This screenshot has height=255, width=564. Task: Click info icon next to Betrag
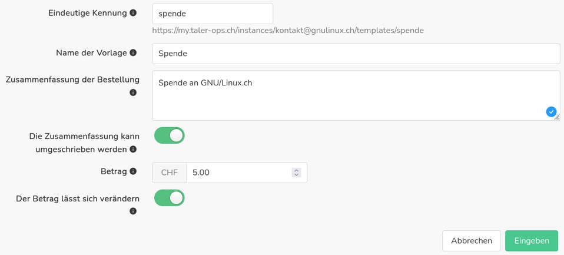click(133, 172)
